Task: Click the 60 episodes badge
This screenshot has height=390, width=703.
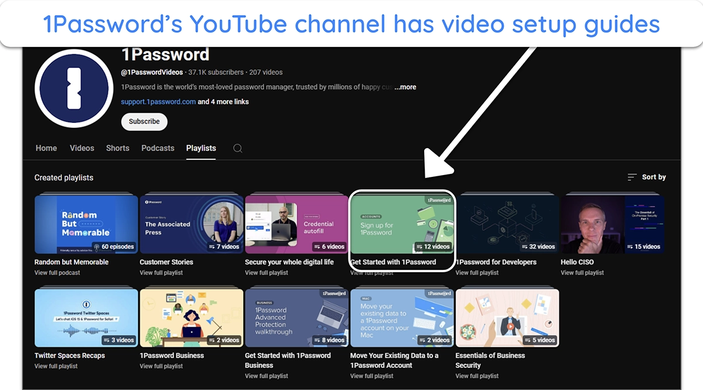Action: (x=114, y=247)
